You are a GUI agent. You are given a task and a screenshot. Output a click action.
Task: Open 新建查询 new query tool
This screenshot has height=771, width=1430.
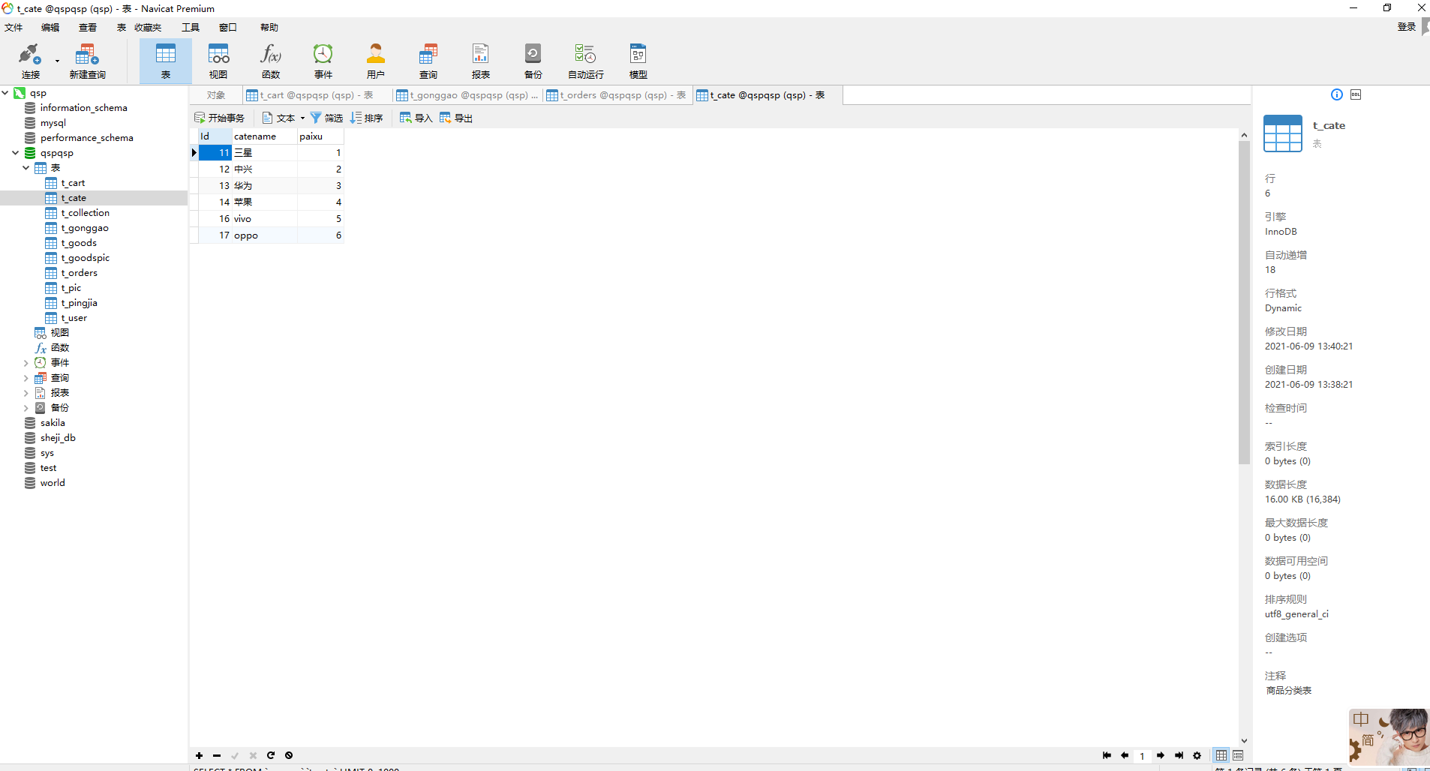click(87, 61)
